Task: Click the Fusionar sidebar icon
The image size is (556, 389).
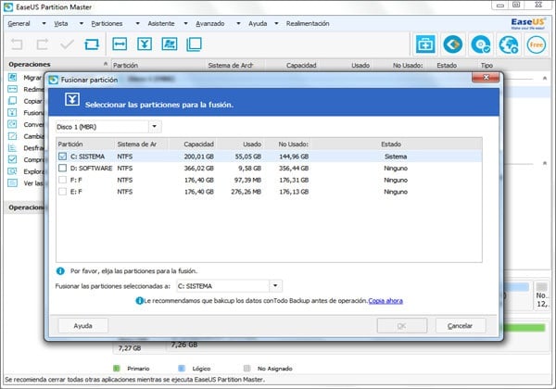Action: (12, 112)
